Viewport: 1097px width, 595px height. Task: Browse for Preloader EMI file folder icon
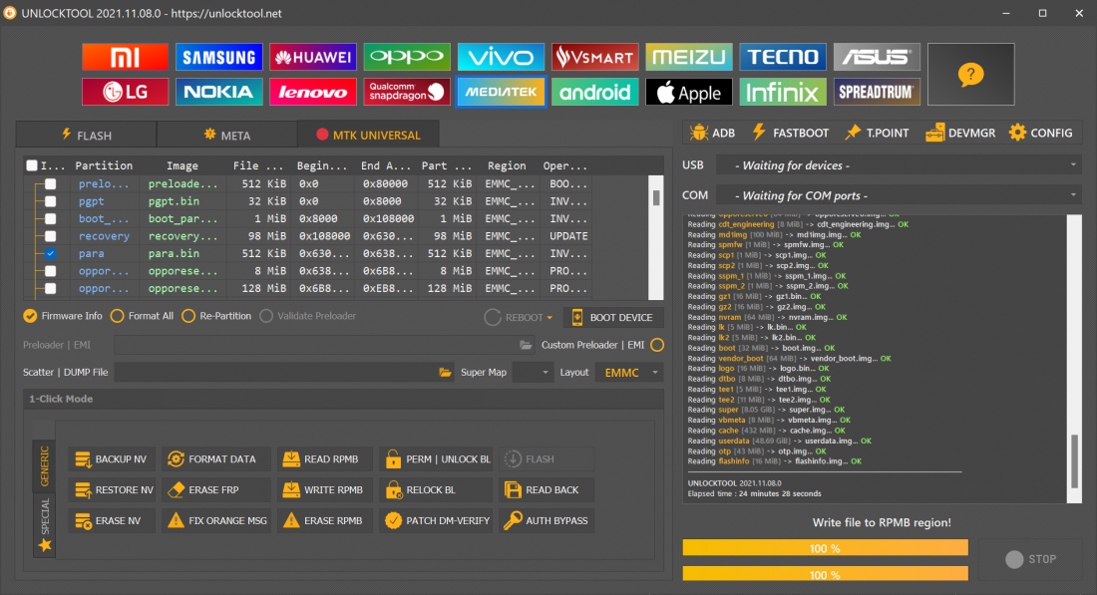[526, 345]
